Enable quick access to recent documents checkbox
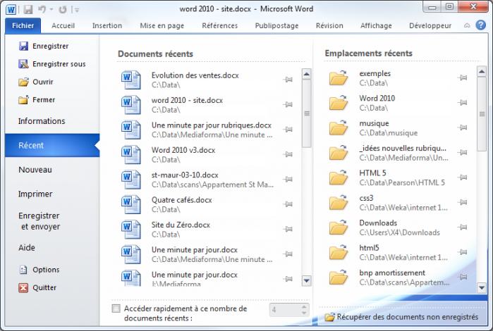493x331 pixels. pos(116,308)
